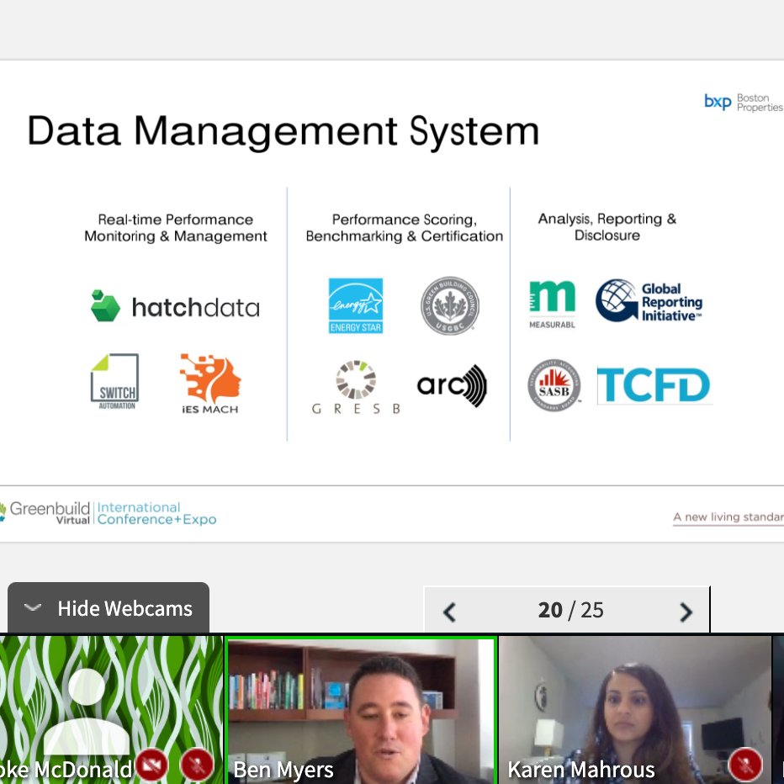The width and height of the screenshot is (784, 784).
Task: Click the ENERGY STAR logo
Action: [356, 305]
